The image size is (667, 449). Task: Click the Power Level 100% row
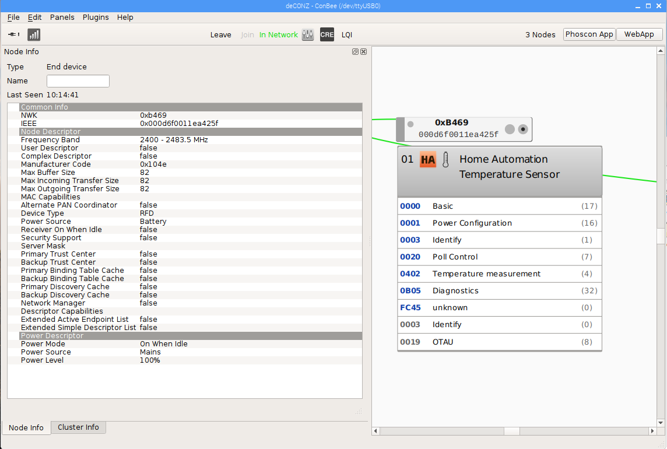[x=191, y=360]
